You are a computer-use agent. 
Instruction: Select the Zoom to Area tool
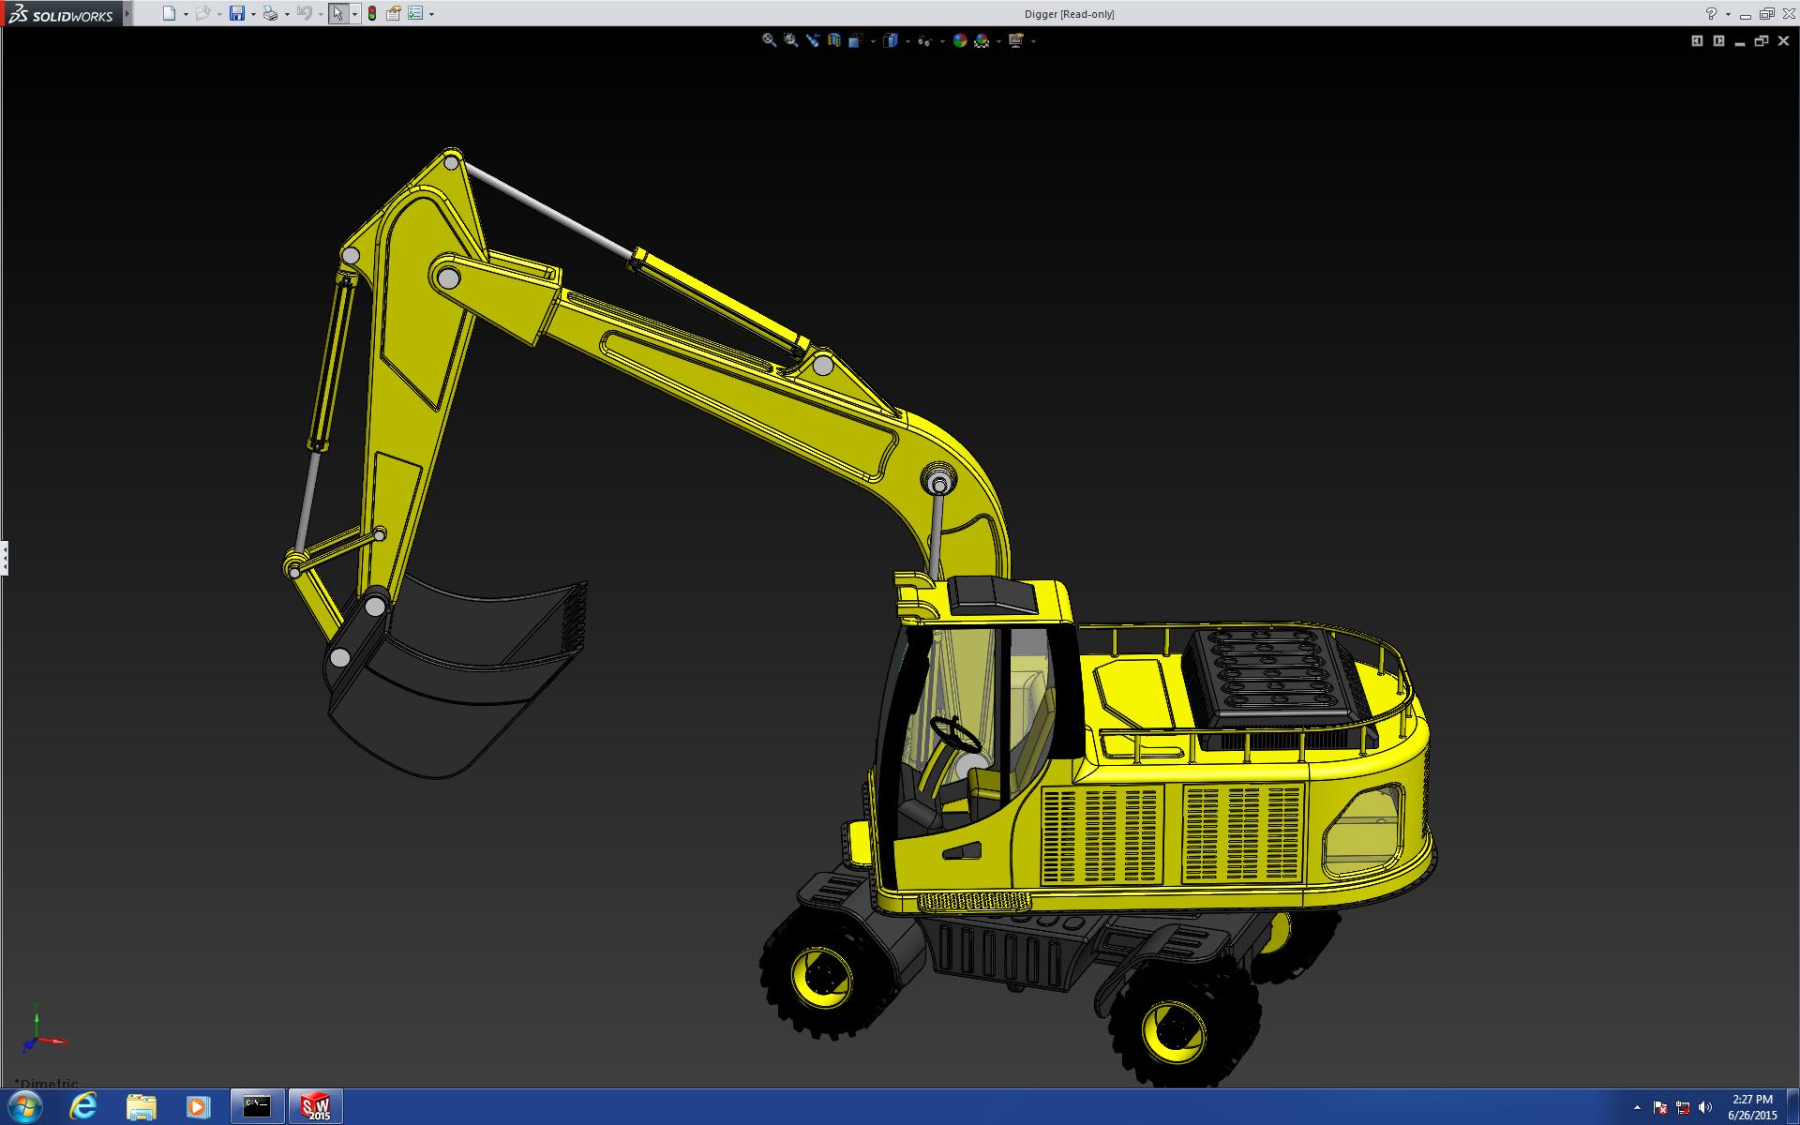point(790,40)
